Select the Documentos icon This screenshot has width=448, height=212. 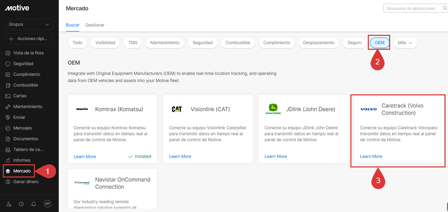[8, 139]
